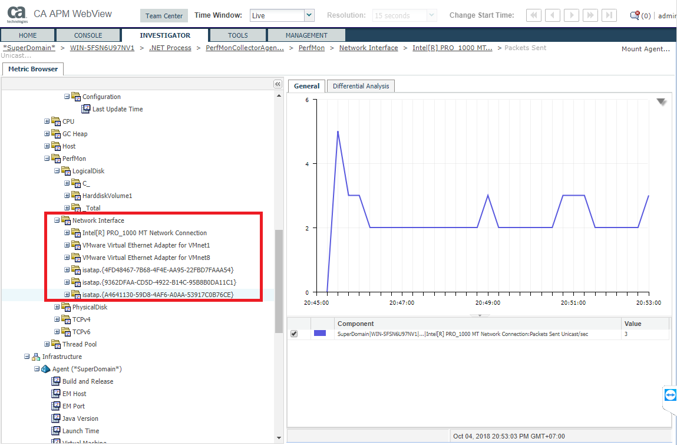Expand the GC Heap tree node
The height and width of the screenshot is (445, 677).
pos(47,134)
